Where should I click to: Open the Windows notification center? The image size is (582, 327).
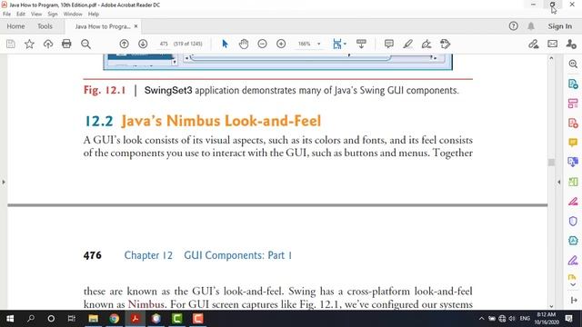(568, 319)
